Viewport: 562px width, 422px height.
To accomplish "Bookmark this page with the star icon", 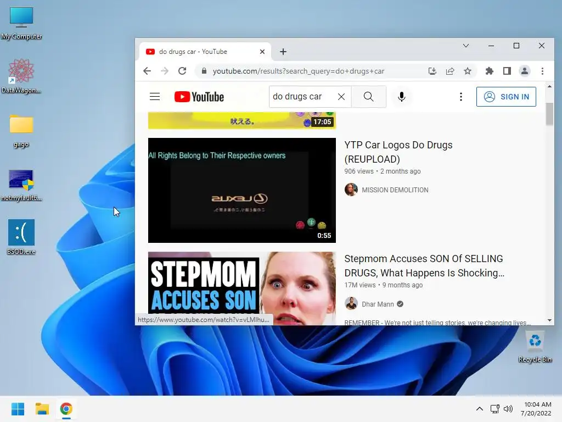I will click(x=468, y=71).
